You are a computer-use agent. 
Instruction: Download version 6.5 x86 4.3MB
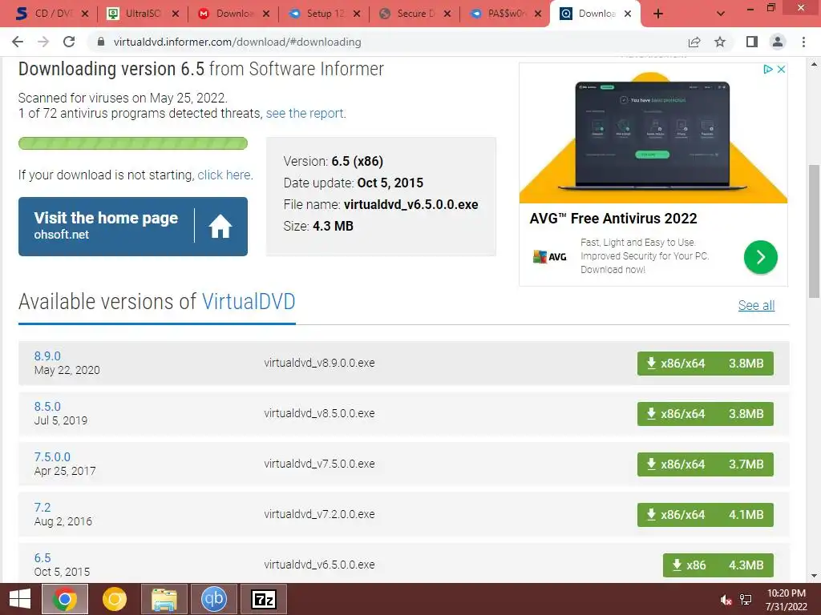[x=718, y=565]
